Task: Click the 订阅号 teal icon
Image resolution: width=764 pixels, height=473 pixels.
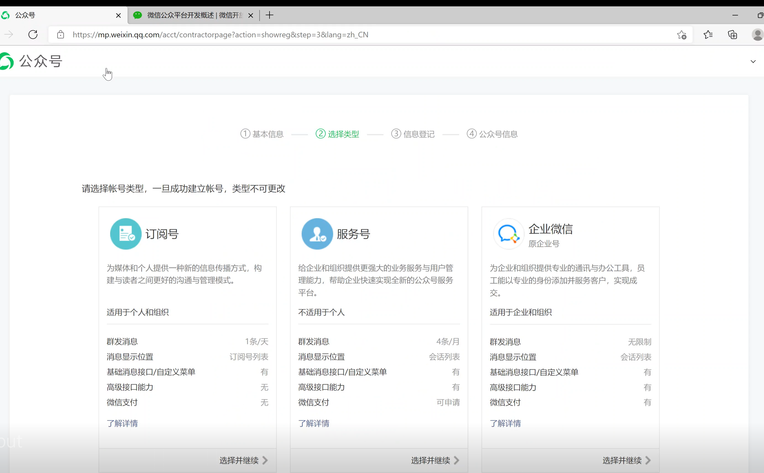Action: 126,234
